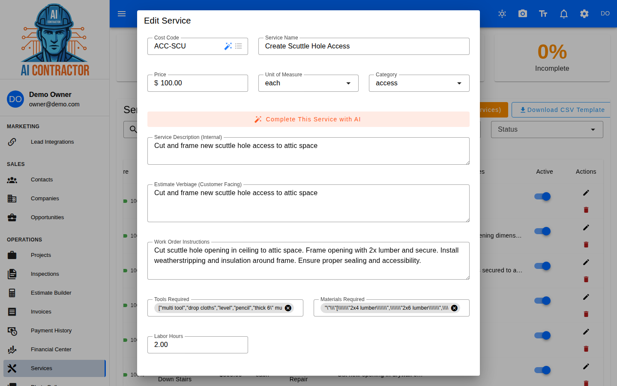Select Services in the sidebar

(x=54, y=368)
